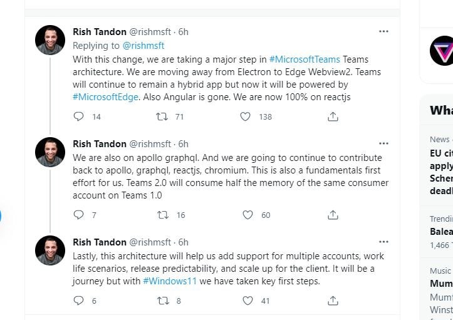Share the apollo graphql tweet
The image size is (453, 320).
point(333,215)
